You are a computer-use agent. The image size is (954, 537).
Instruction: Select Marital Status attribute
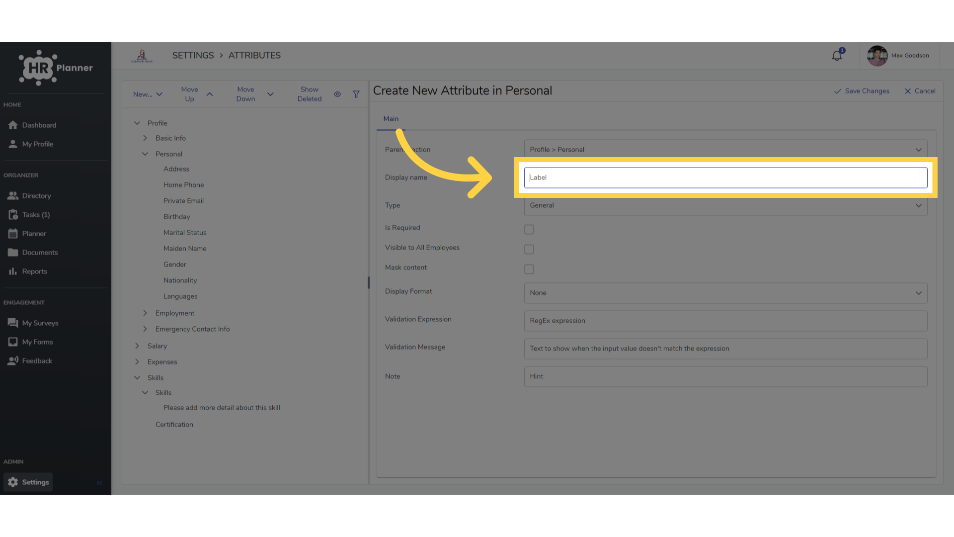(x=185, y=233)
